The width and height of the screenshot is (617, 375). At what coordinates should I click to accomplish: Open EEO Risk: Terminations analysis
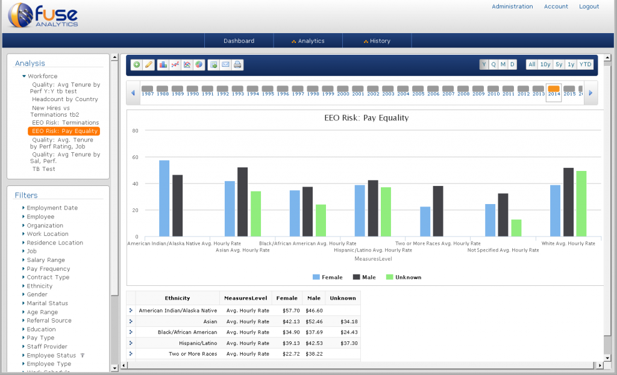pyautogui.click(x=65, y=123)
